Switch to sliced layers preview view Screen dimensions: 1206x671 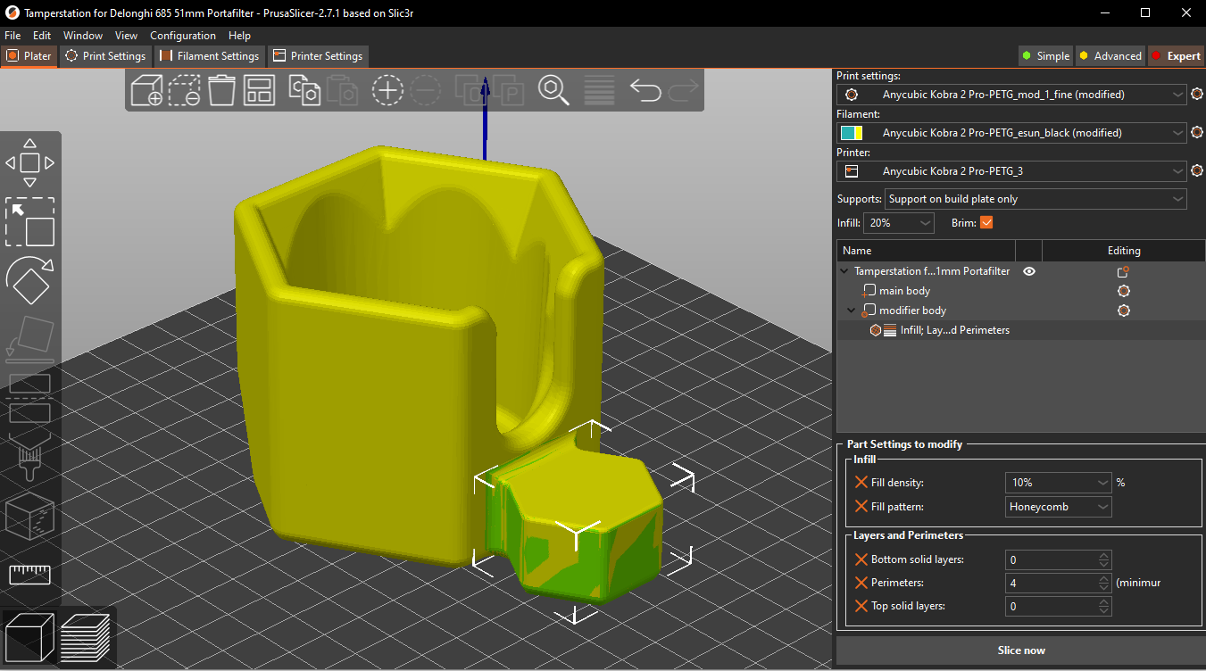pos(86,637)
